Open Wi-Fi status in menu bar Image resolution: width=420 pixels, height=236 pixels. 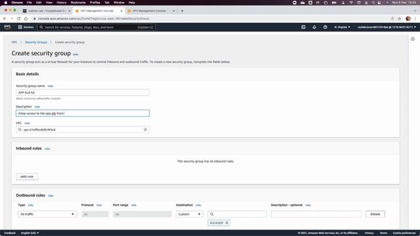coord(351,3)
